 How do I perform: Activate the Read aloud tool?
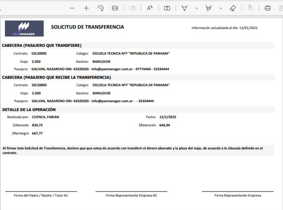(150, 8)
